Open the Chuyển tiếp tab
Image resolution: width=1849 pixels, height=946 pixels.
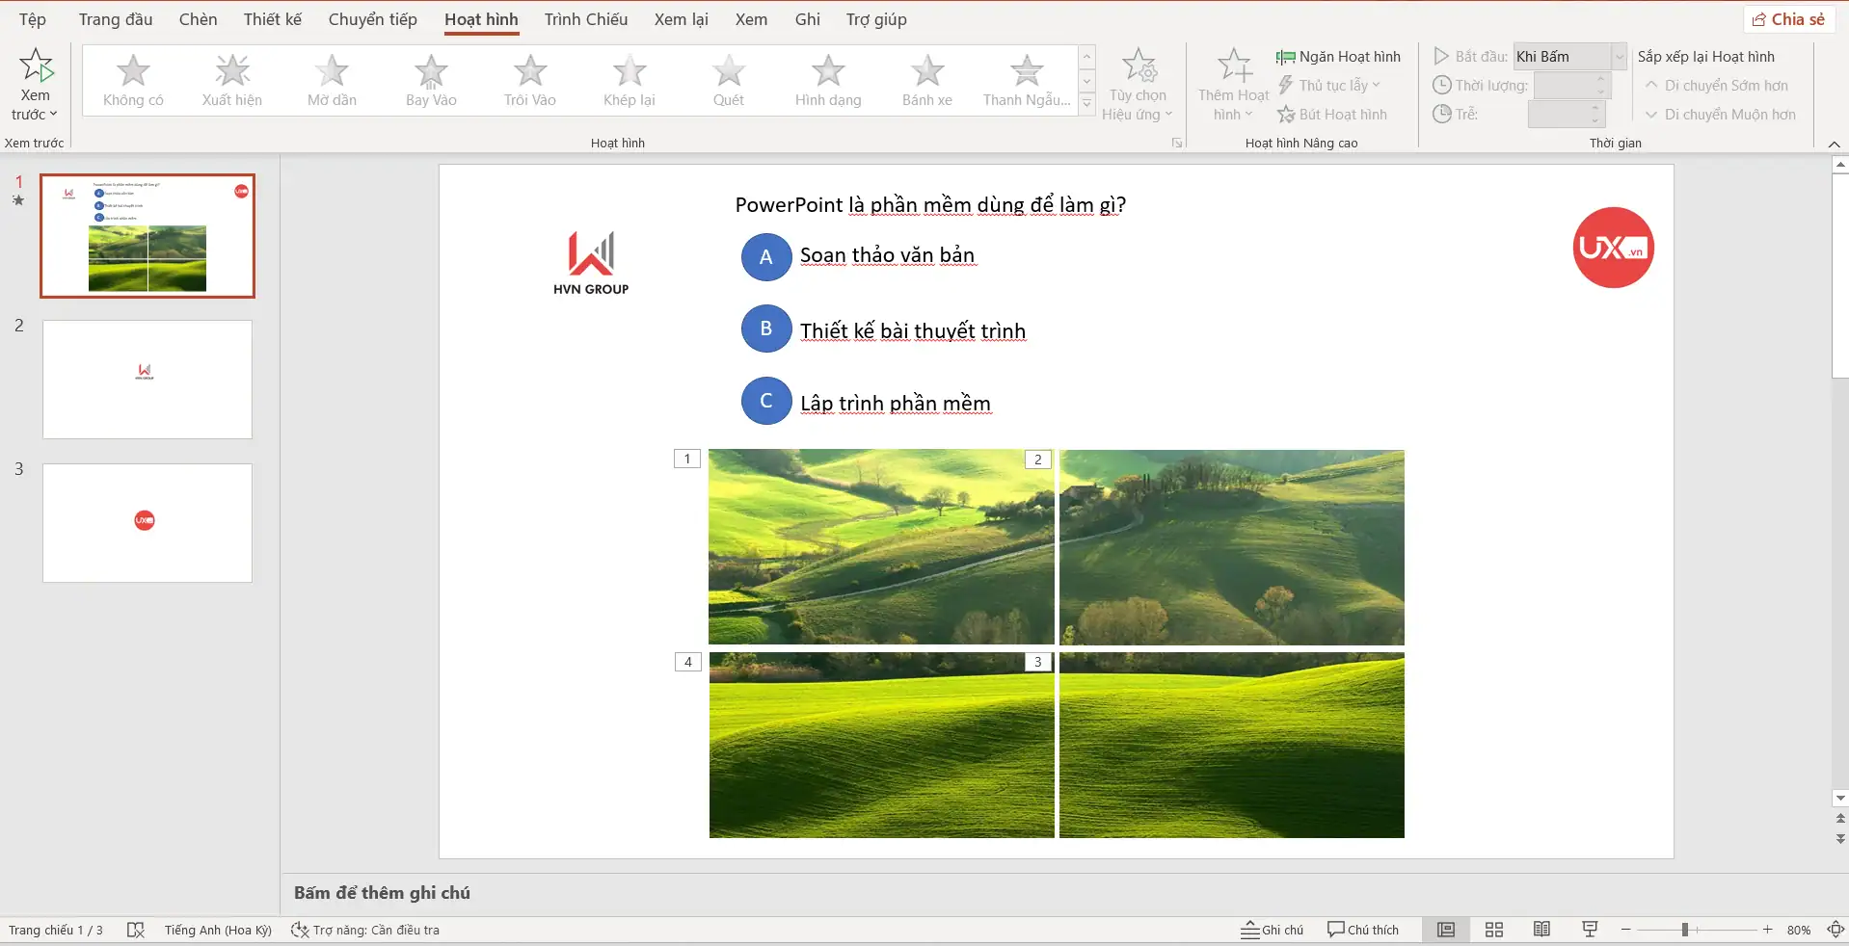click(372, 19)
